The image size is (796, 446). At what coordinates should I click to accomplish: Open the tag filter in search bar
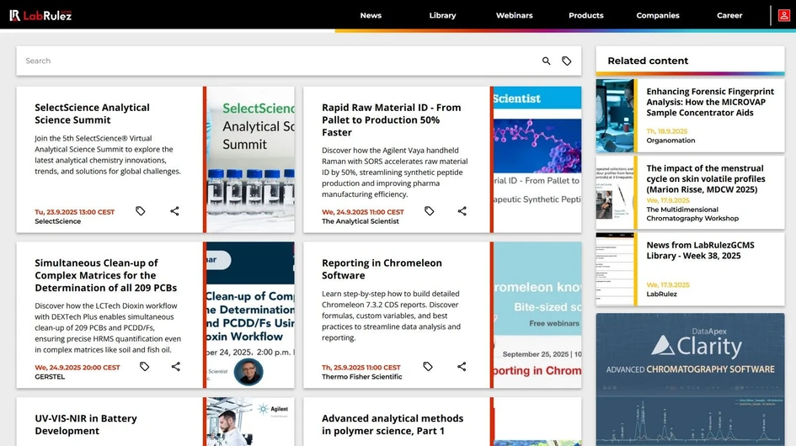(x=567, y=61)
